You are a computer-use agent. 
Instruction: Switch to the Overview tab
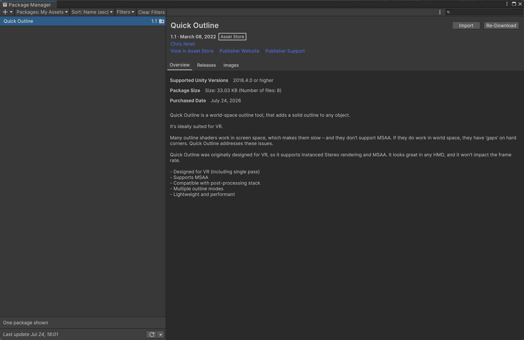click(x=180, y=65)
